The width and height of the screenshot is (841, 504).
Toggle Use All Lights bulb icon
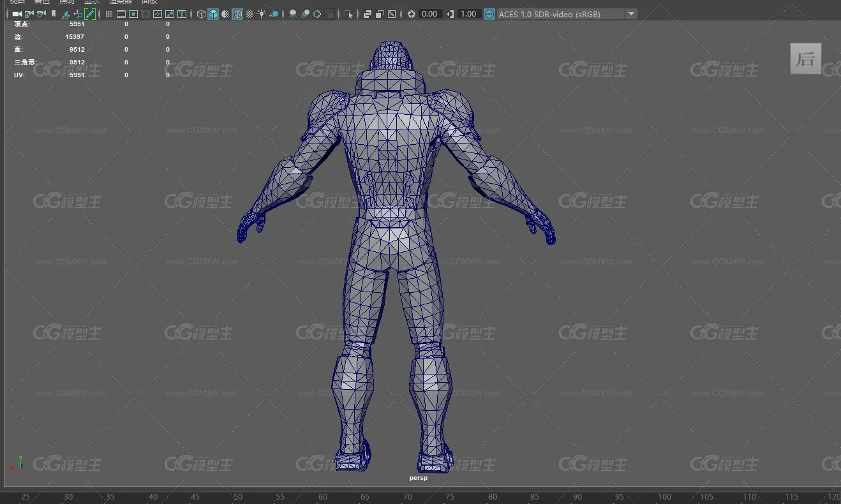click(x=262, y=14)
